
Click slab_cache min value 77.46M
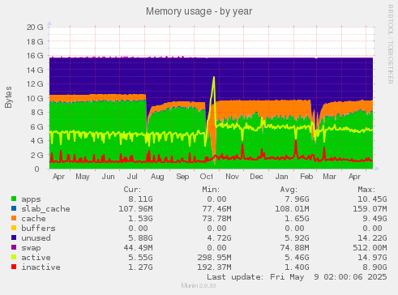[216, 209]
